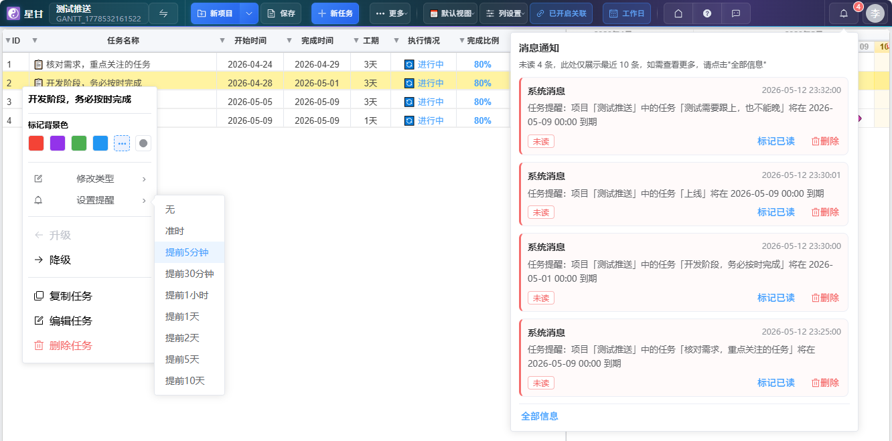Choose 提前5分钟 reminder option
The width and height of the screenshot is (892, 441).
pyautogui.click(x=190, y=252)
